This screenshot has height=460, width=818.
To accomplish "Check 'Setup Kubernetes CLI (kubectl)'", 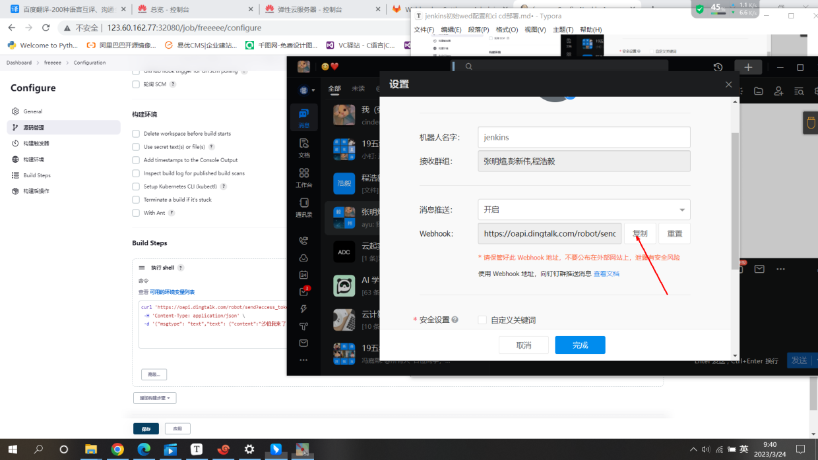I will click(x=136, y=187).
